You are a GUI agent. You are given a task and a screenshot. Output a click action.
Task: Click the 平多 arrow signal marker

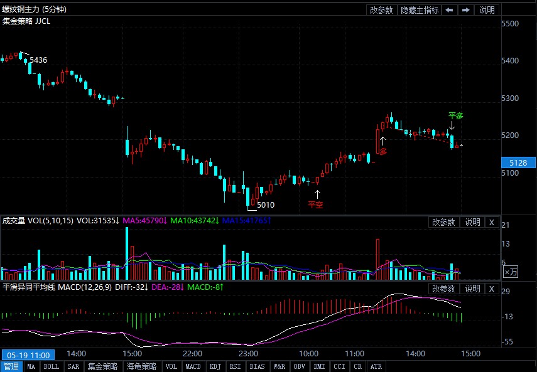tap(452, 125)
